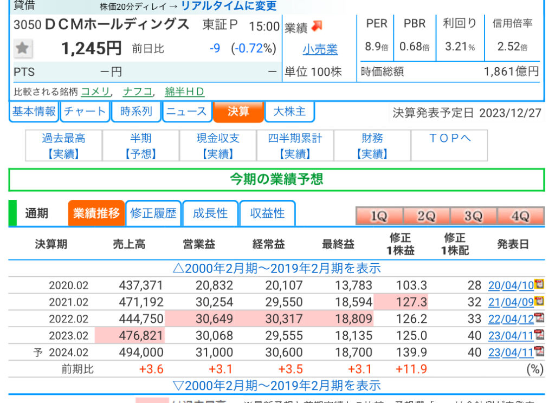Click the 売上高 column header

click(x=129, y=244)
